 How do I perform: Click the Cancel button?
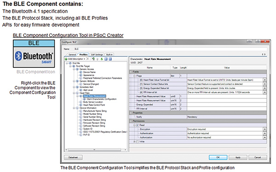258,157
